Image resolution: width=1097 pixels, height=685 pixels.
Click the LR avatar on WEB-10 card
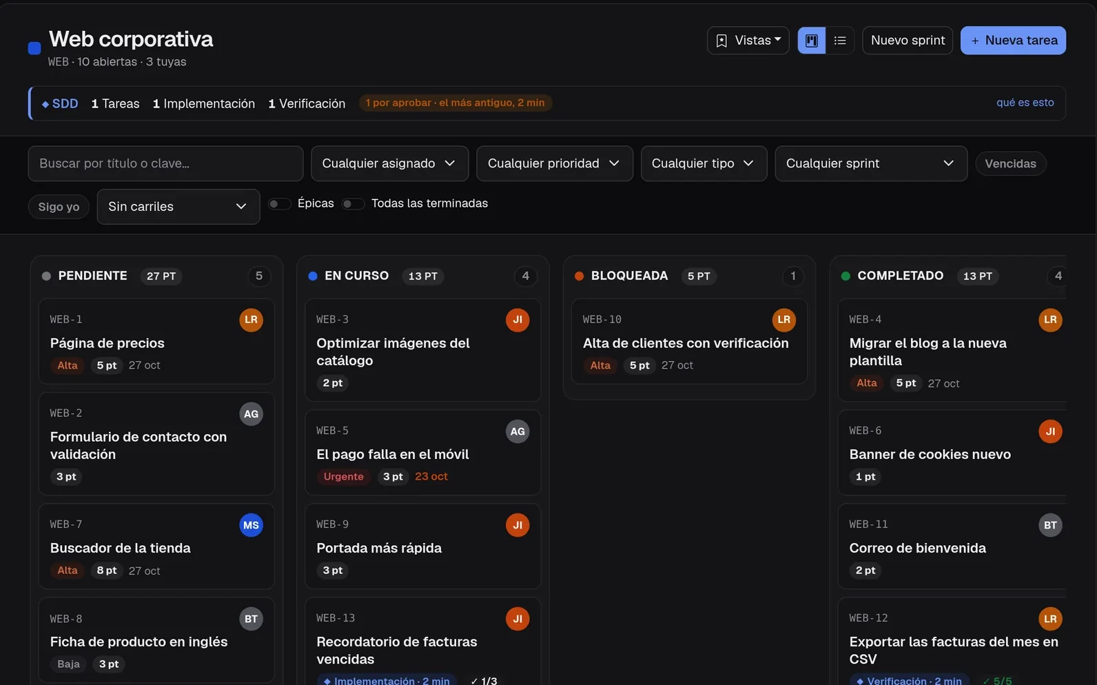pos(784,320)
